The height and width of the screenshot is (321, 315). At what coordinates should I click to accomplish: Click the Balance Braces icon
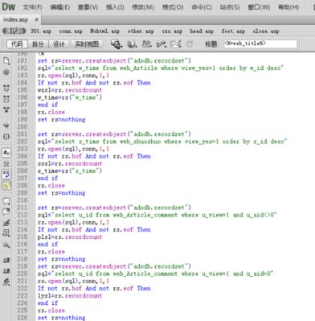(6, 137)
